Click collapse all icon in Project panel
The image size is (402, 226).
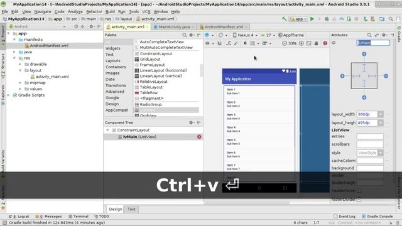point(82,26)
